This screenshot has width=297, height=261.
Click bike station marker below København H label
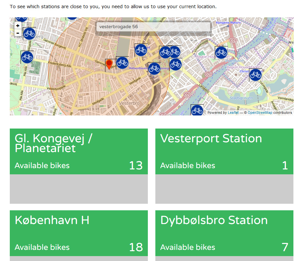click(x=154, y=69)
